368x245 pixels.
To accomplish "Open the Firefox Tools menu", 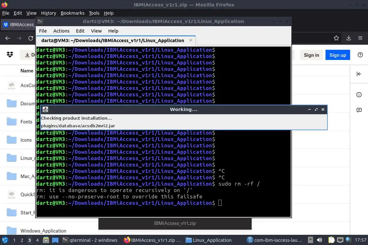I will click(94, 13).
